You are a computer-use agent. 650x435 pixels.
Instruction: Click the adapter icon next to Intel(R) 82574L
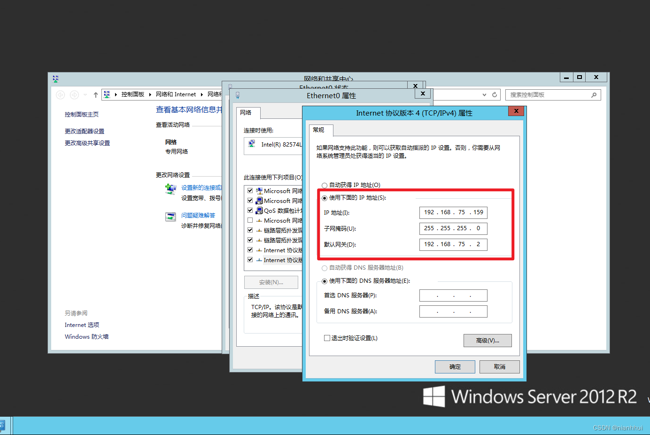252,144
